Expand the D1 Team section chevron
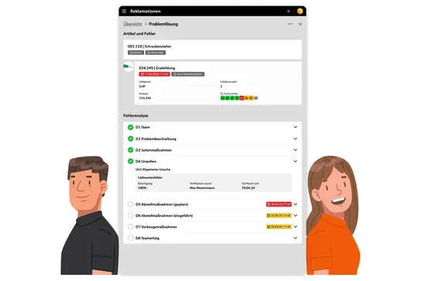The image size is (421, 281). 296,127
